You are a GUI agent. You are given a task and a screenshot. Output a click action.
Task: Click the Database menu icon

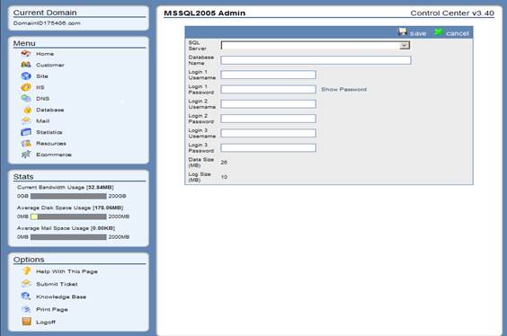coord(27,110)
